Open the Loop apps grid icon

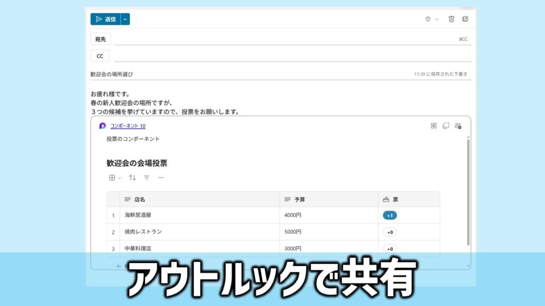[x=434, y=126]
